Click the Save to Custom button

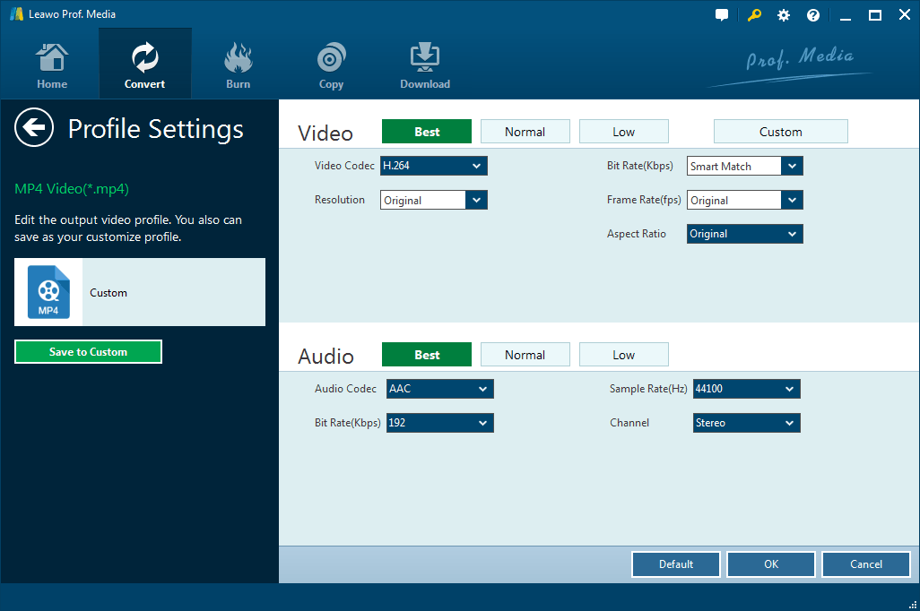[x=88, y=352]
